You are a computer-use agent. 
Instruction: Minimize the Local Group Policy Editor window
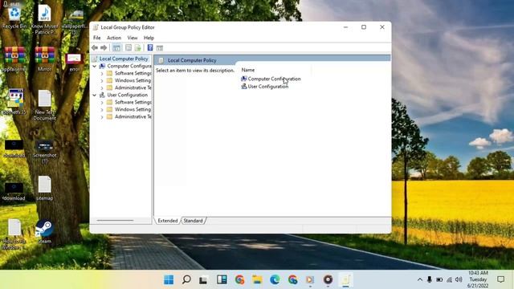345,27
